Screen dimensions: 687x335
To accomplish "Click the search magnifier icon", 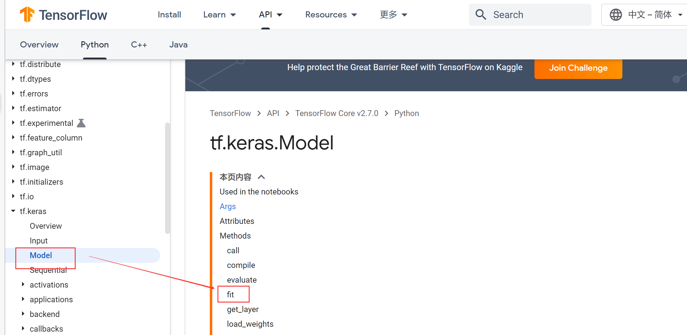I will click(481, 14).
